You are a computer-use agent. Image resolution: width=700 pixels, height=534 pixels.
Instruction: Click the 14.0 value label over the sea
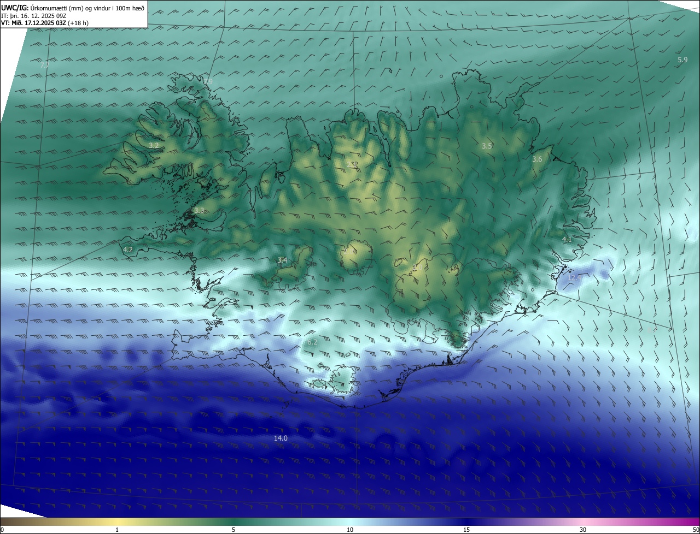point(281,438)
